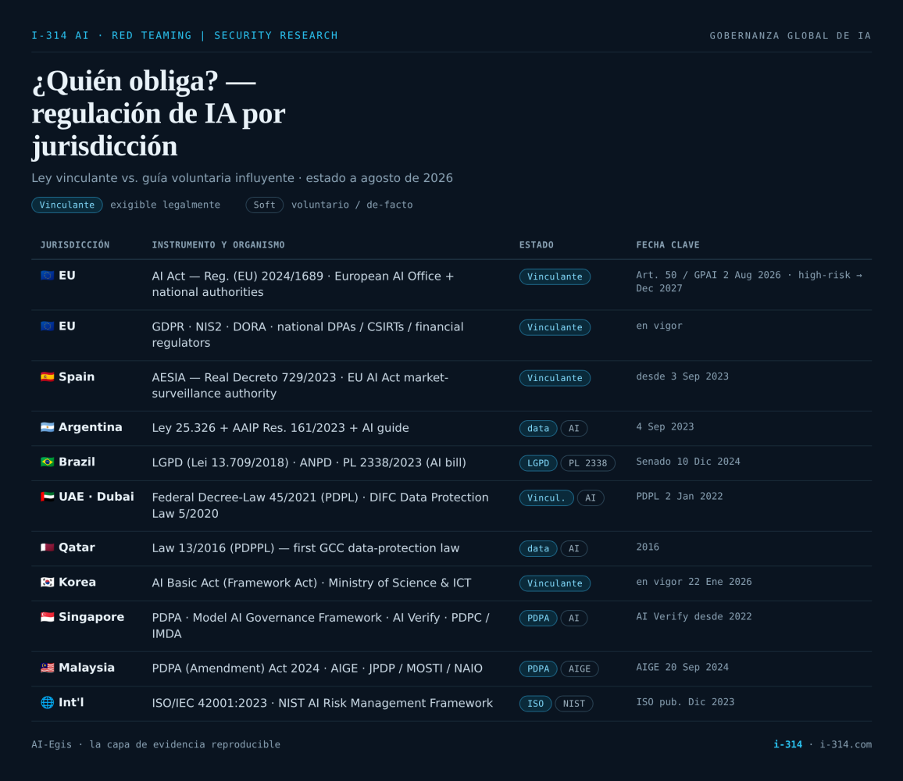Screen dimensions: 903x781
Task: Click the Vincul. badge in UAE row
Action: coord(546,497)
